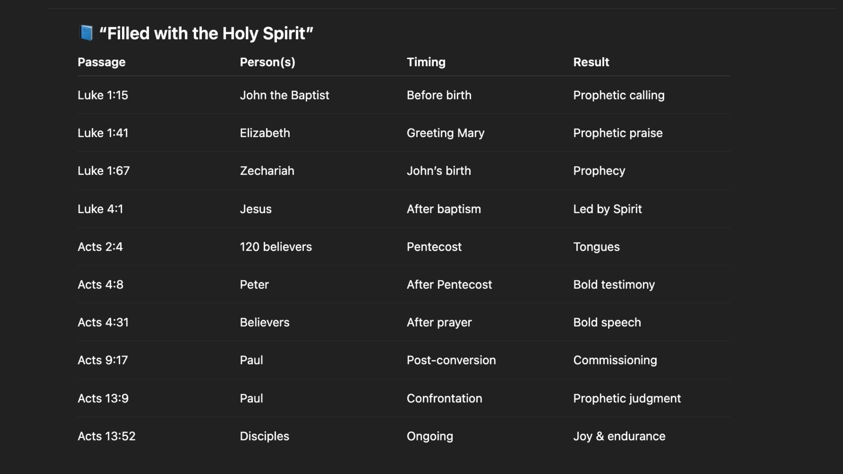
Task: Select the Tongues result cell
Action: 596,247
